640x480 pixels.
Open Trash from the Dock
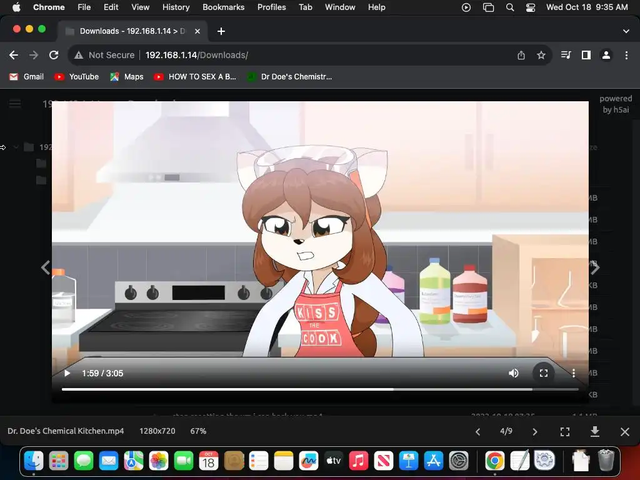(606, 461)
